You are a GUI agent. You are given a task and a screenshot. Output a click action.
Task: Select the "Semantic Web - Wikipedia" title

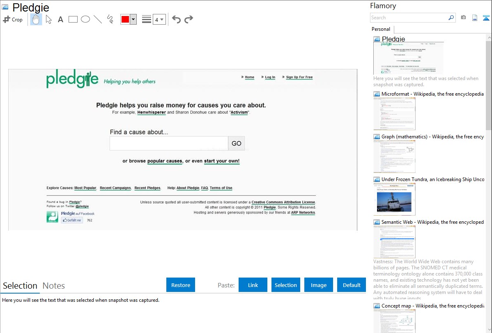pos(432,222)
